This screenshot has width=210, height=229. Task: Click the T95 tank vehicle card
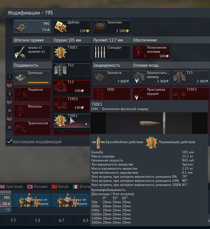[x=32, y=26]
